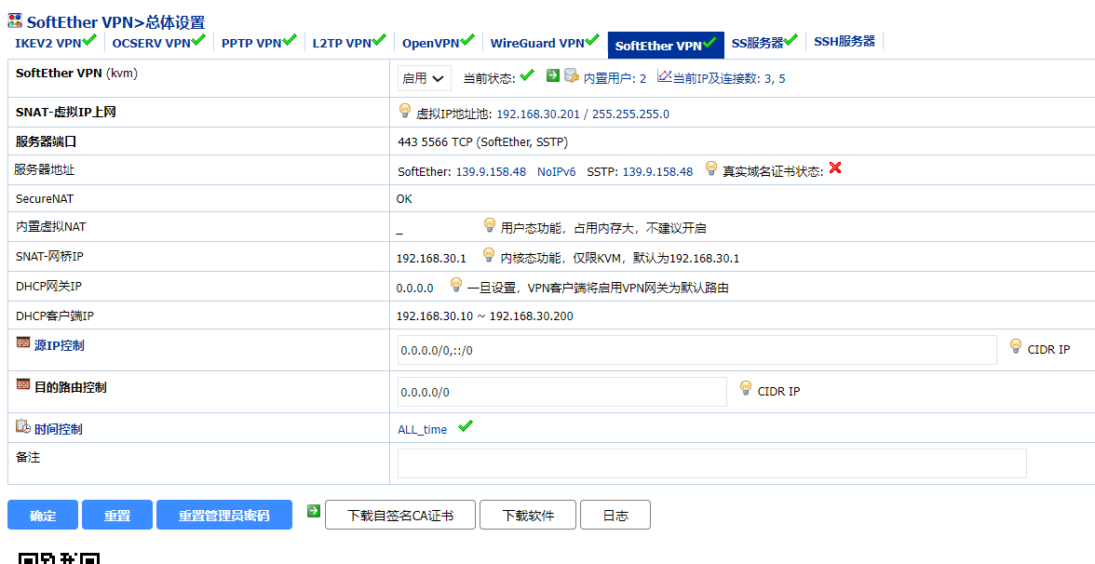The height and width of the screenshot is (564, 1095).
Task: Click the firewall brick icon beside 源IP控制
Action: pyautogui.click(x=23, y=343)
